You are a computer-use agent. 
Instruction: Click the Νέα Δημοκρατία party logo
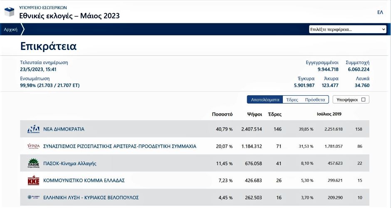[33, 129]
